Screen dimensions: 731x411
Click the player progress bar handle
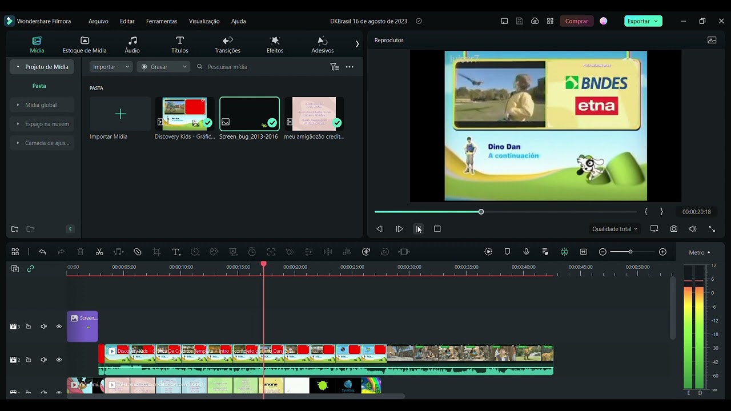(x=481, y=212)
